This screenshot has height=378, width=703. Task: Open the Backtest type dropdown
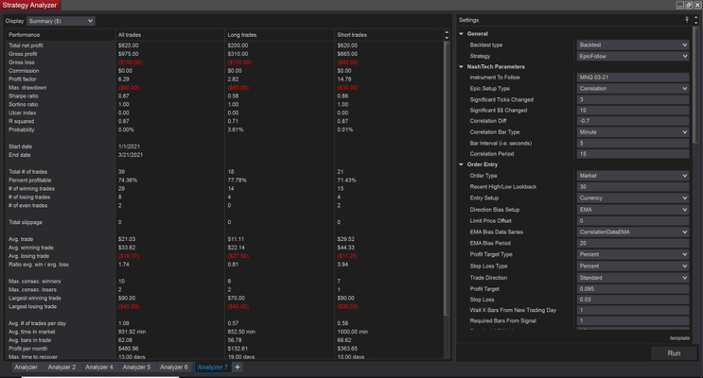click(632, 44)
